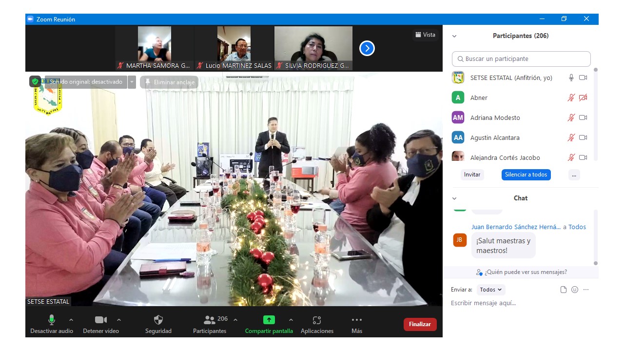624x351 pixels.
Task: Open Aplicaciones in the toolbar
Action: click(x=317, y=324)
